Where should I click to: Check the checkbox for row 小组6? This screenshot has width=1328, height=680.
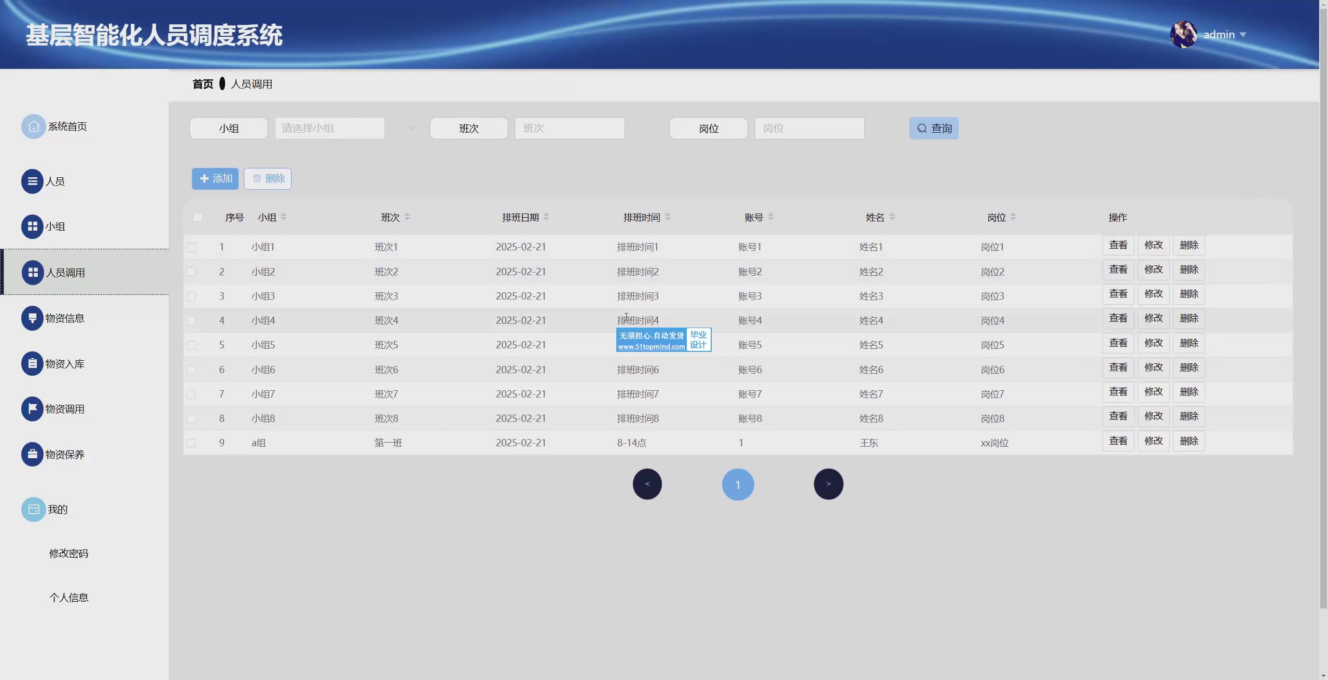[191, 370]
